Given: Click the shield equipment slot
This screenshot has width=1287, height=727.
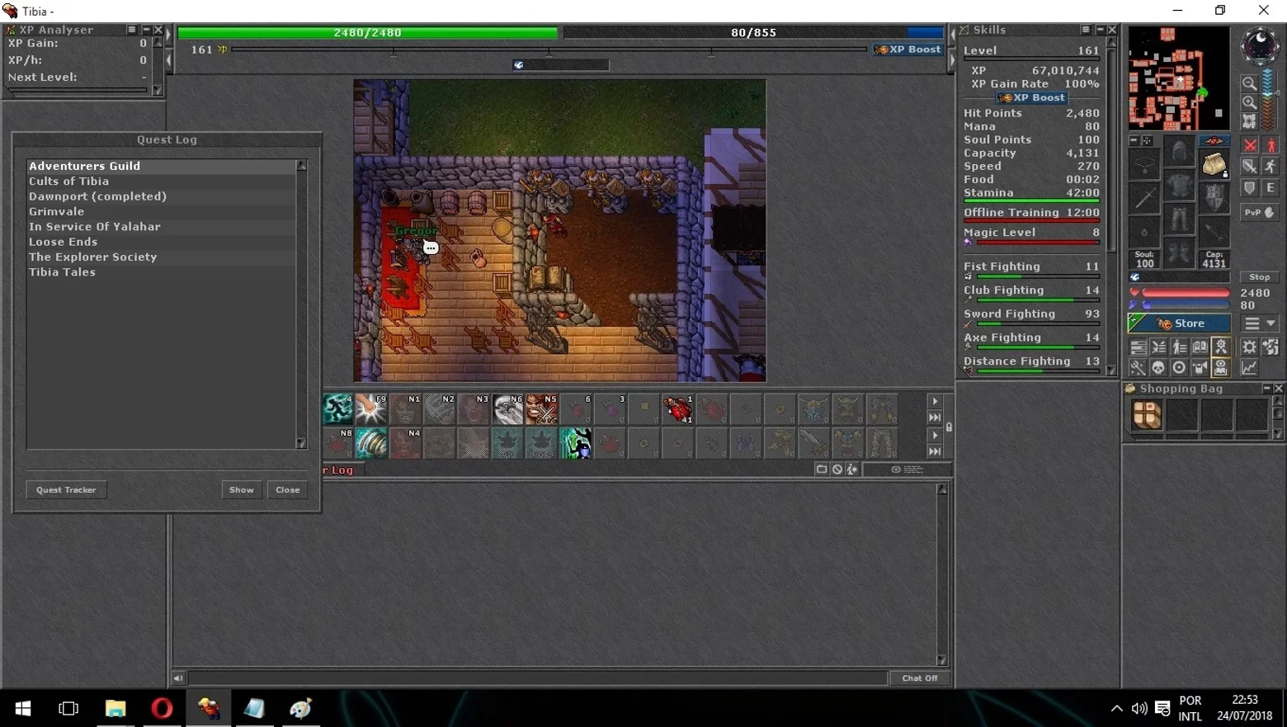Looking at the screenshot, I should tap(1214, 198).
